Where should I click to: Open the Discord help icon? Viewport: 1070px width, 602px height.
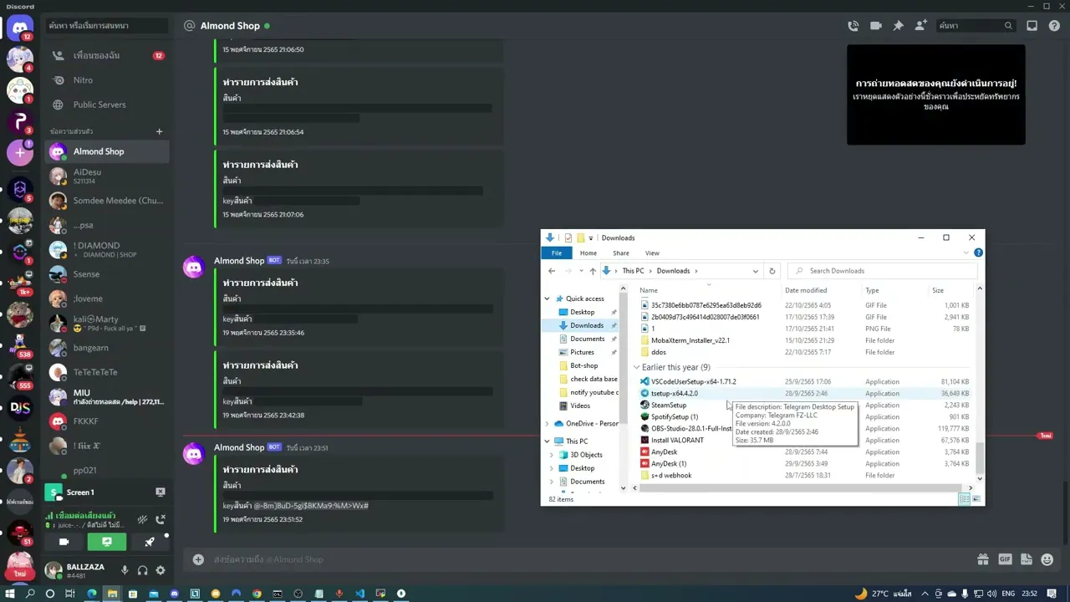coord(1054,26)
